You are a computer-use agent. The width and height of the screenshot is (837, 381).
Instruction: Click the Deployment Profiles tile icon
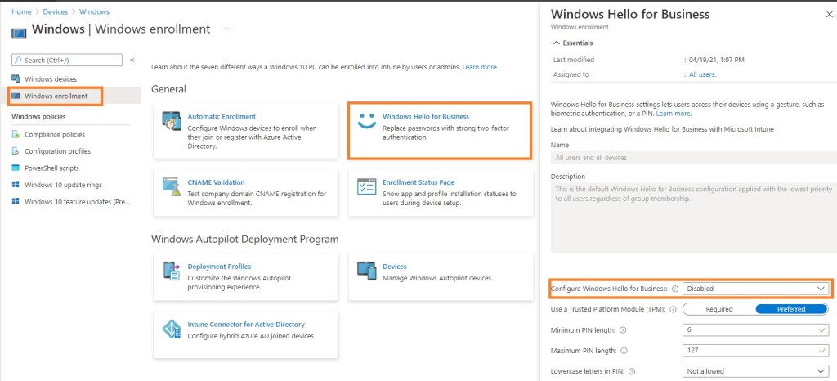coord(172,271)
